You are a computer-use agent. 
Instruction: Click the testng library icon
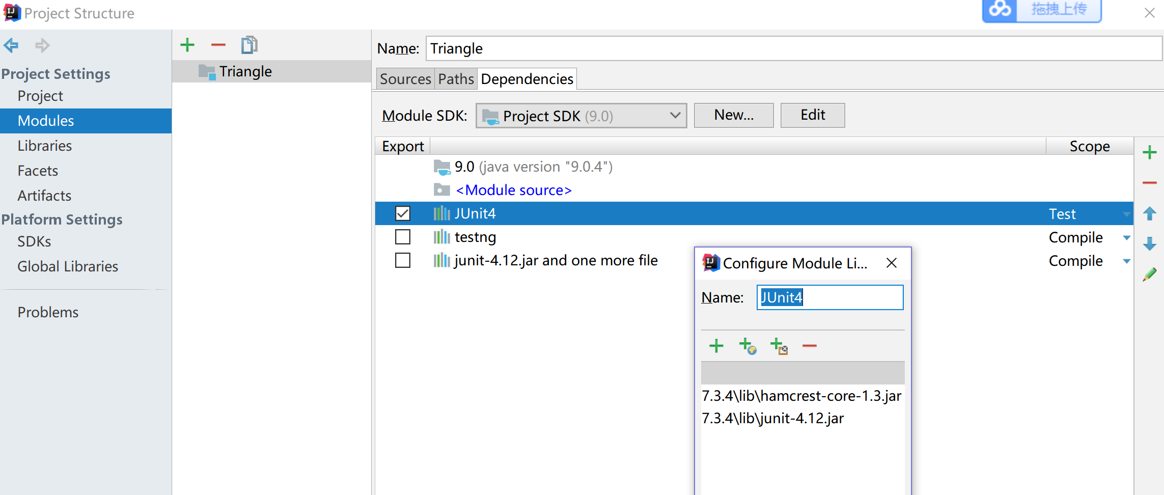coord(441,237)
